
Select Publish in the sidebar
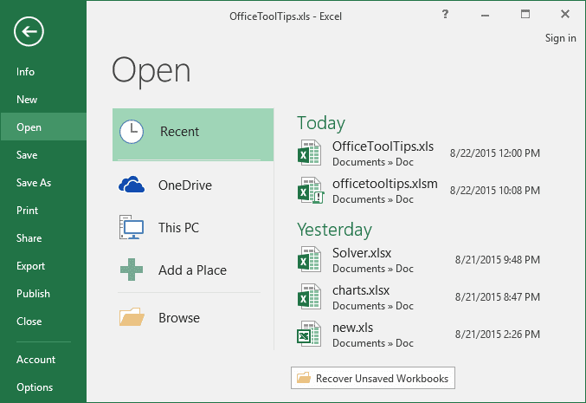pyautogui.click(x=43, y=293)
